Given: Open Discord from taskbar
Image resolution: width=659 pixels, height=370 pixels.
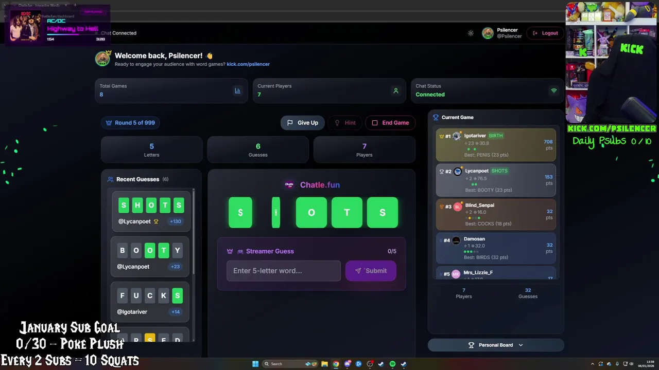Looking at the screenshot, I should (347, 364).
